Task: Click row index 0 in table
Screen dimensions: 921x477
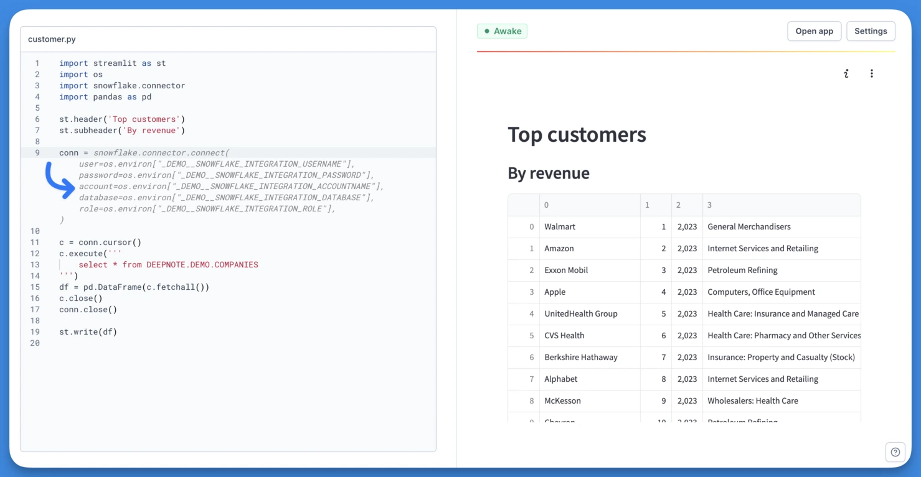Action: (x=524, y=226)
